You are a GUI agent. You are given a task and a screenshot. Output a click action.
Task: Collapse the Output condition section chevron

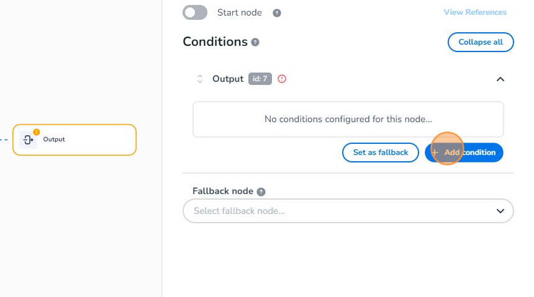(x=500, y=79)
